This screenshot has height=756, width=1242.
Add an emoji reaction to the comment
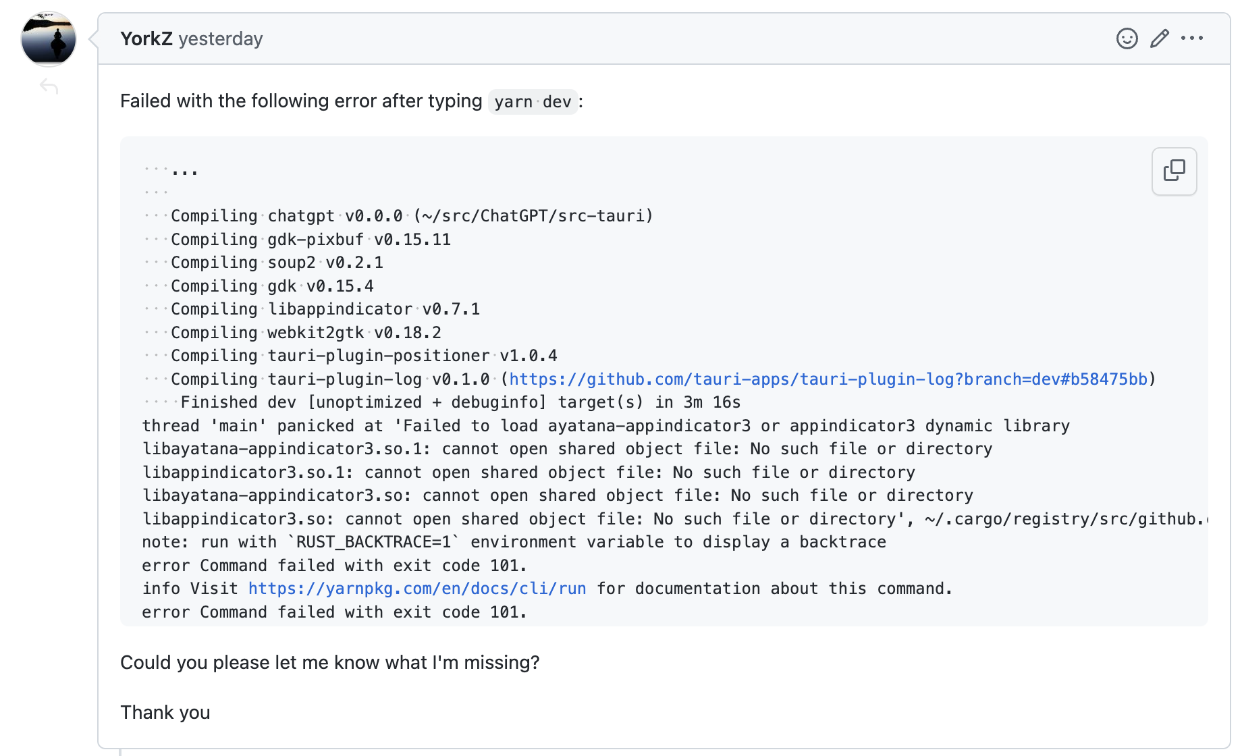tap(1127, 38)
